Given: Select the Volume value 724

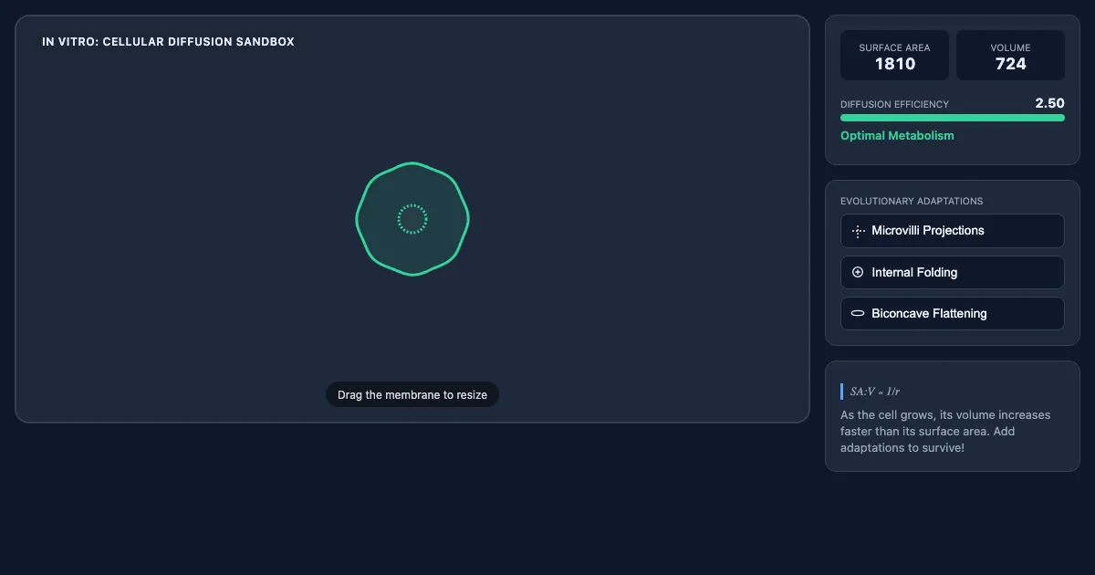Looking at the screenshot, I should pos(1011,64).
